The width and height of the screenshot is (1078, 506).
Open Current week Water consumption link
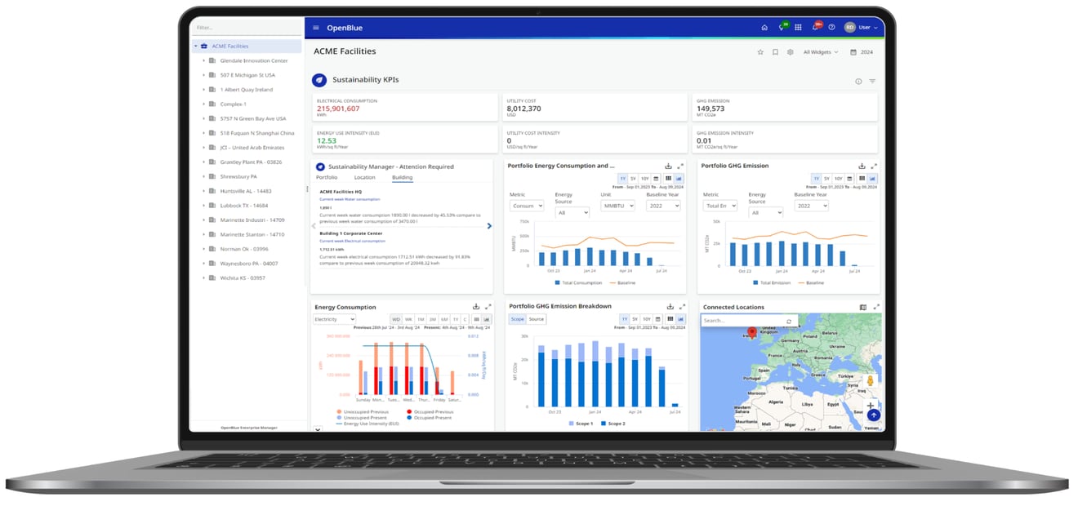pos(350,199)
